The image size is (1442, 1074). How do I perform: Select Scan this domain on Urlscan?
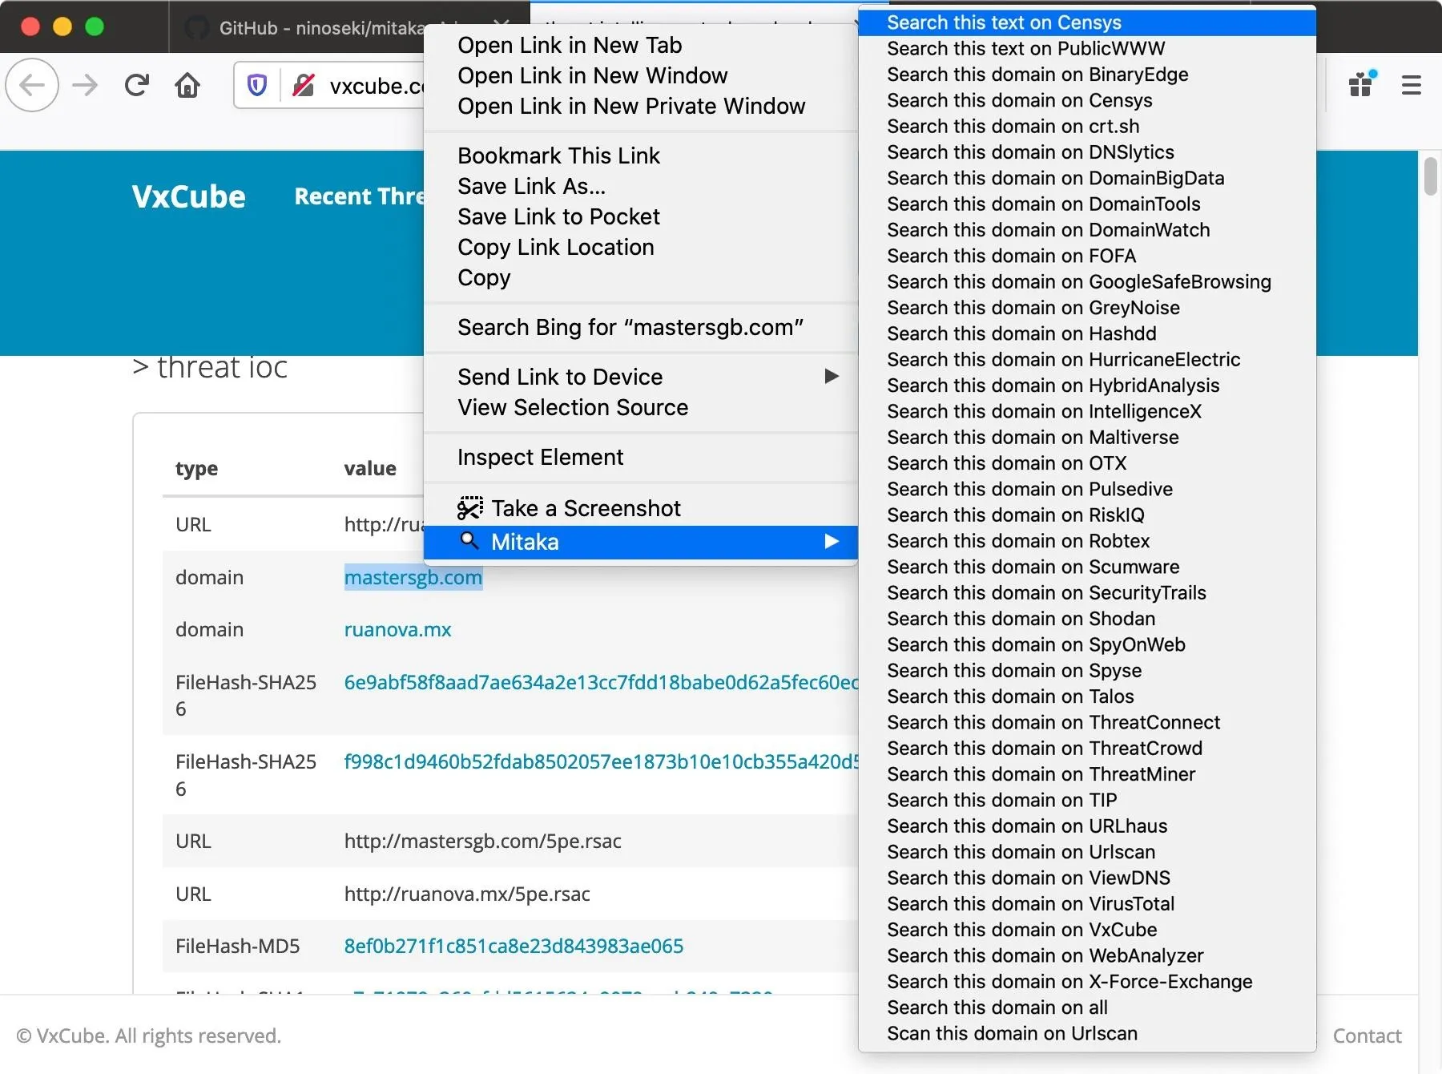(1087, 1034)
